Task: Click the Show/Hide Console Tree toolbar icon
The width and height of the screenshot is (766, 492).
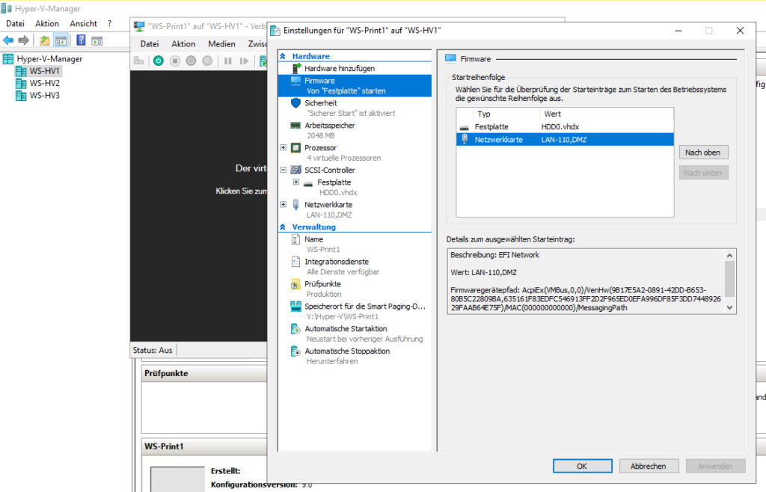Action: click(61, 40)
